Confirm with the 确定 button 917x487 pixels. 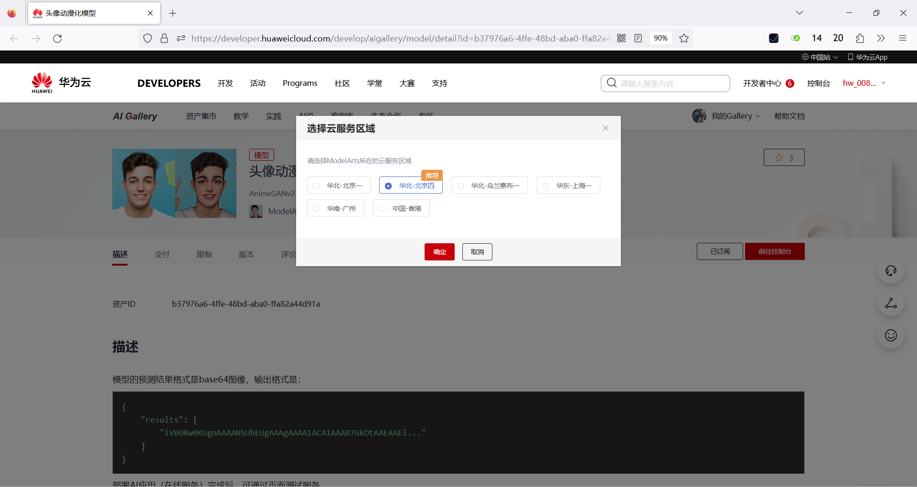click(439, 252)
